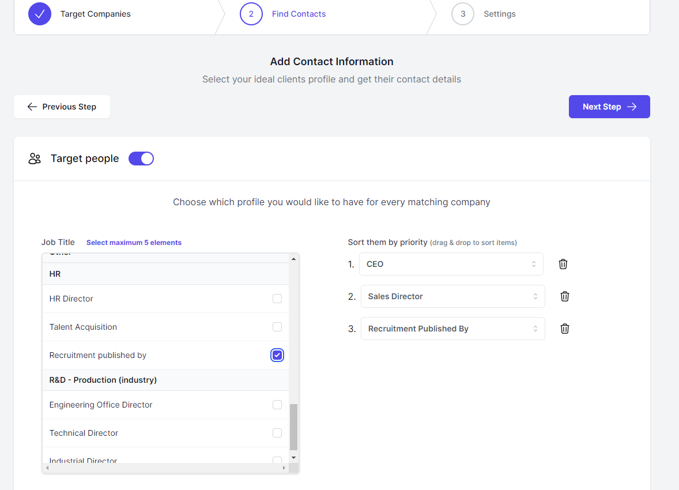Click the Target people group icon

[35, 159]
